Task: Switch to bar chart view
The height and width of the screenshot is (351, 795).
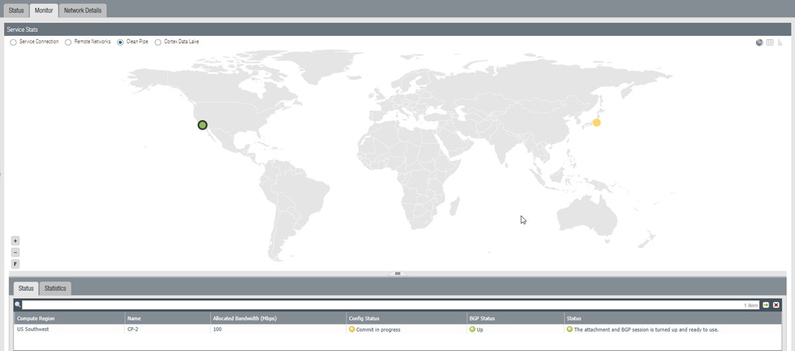Action: pos(780,42)
